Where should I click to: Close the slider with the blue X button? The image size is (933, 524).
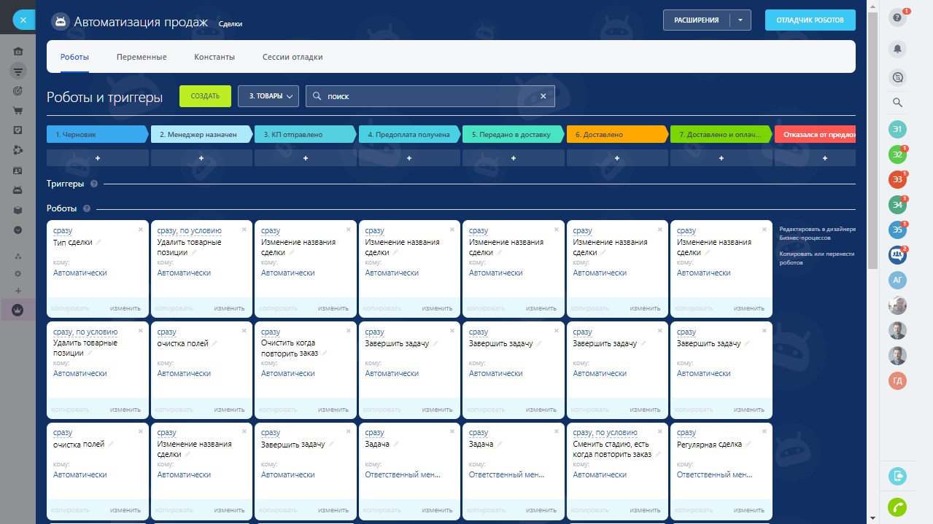23,20
